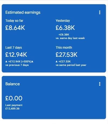Click up-arrow icon beside +£12.94K change
This screenshot has height=124, width=108.
coord(6,62)
